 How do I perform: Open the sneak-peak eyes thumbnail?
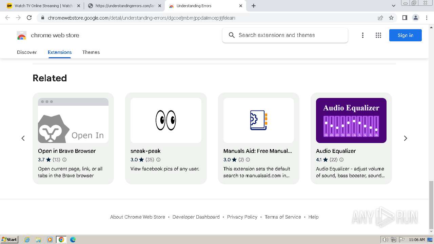pos(166,120)
